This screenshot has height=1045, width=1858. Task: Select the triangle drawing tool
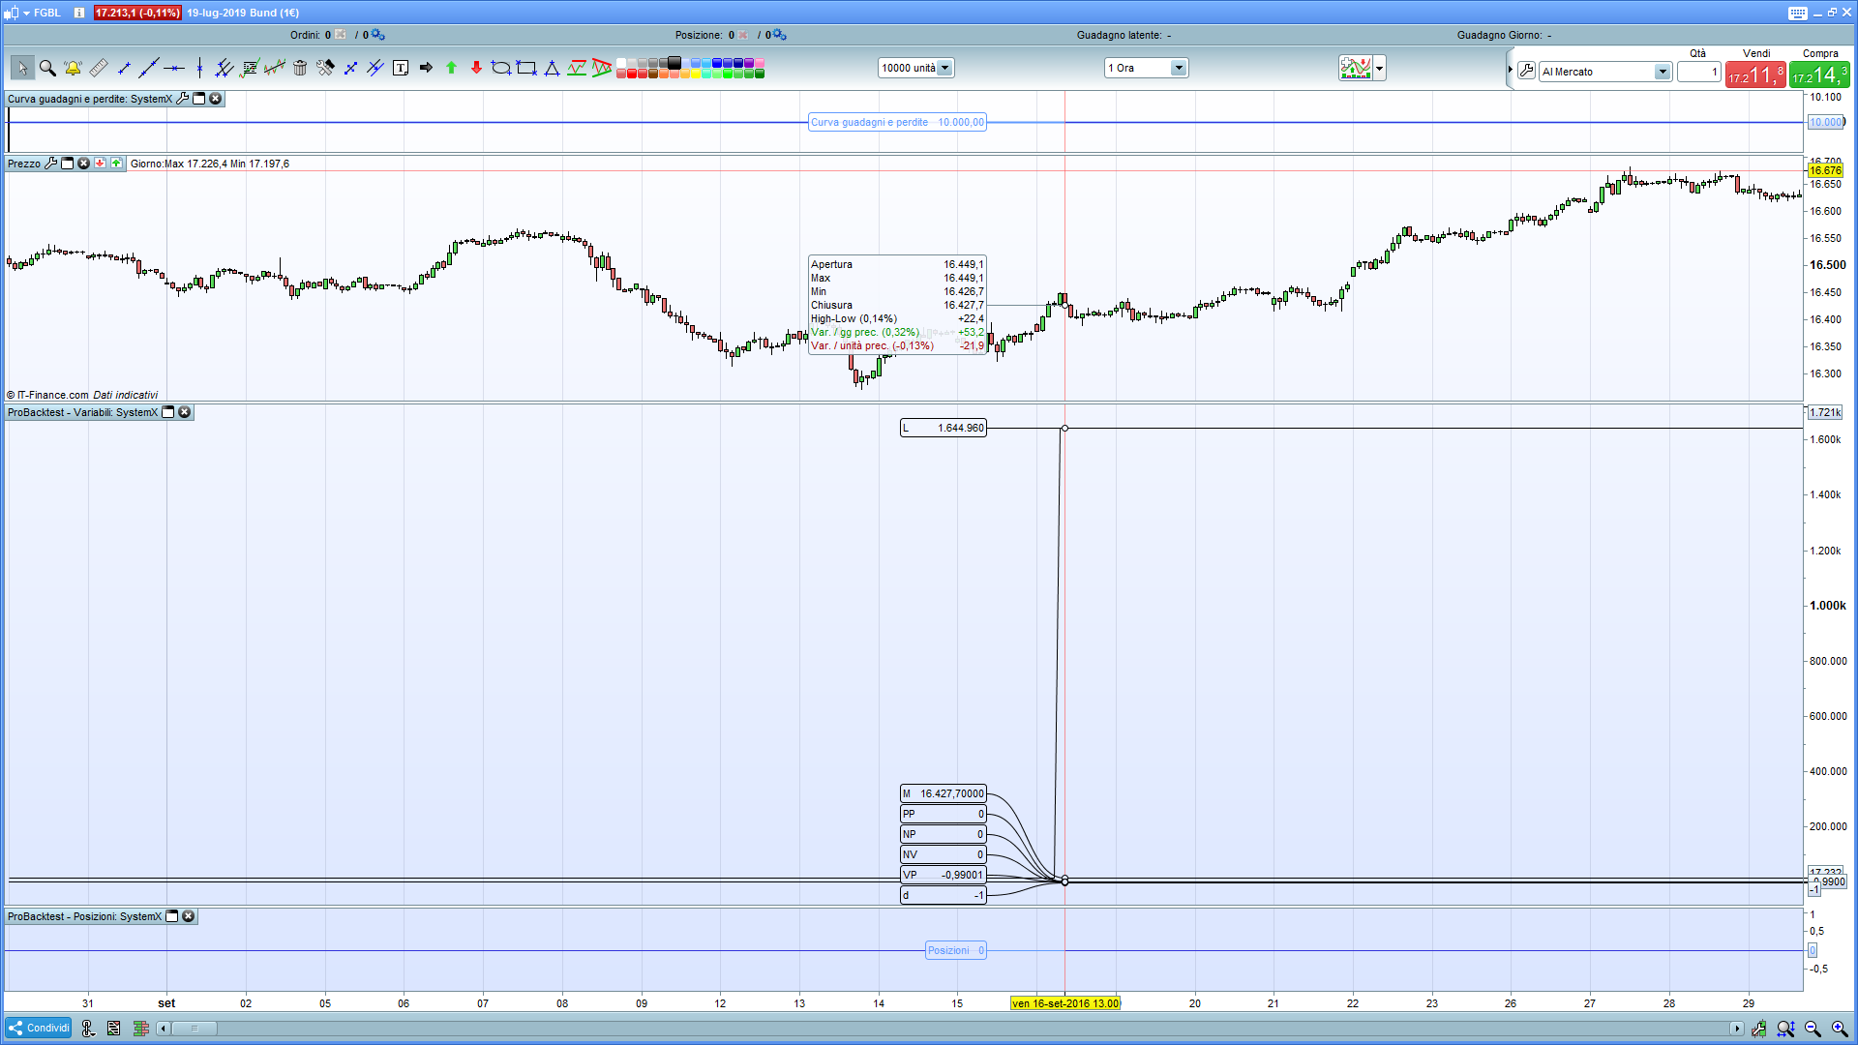[552, 68]
